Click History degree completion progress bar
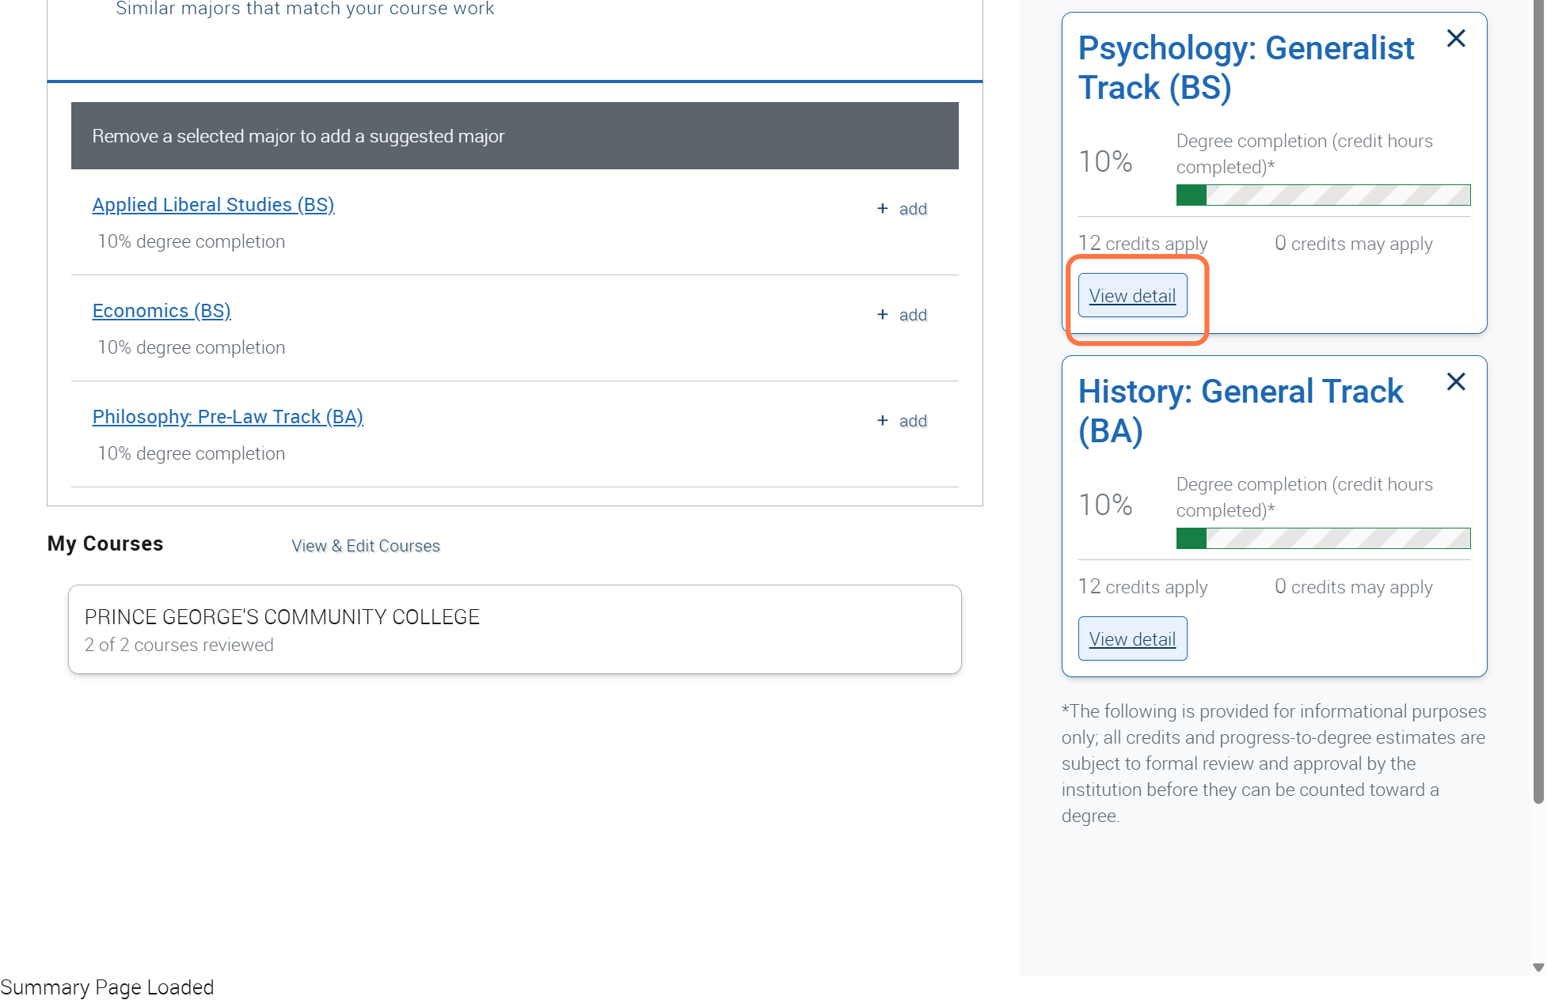 click(x=1323, y=538)
